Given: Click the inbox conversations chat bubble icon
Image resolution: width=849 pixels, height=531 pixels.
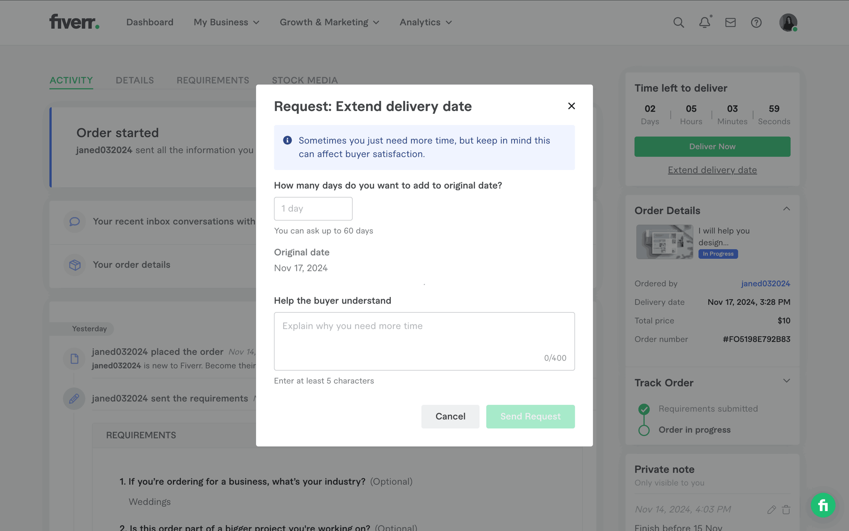Looking at the screenshot, I should [75, 221].
